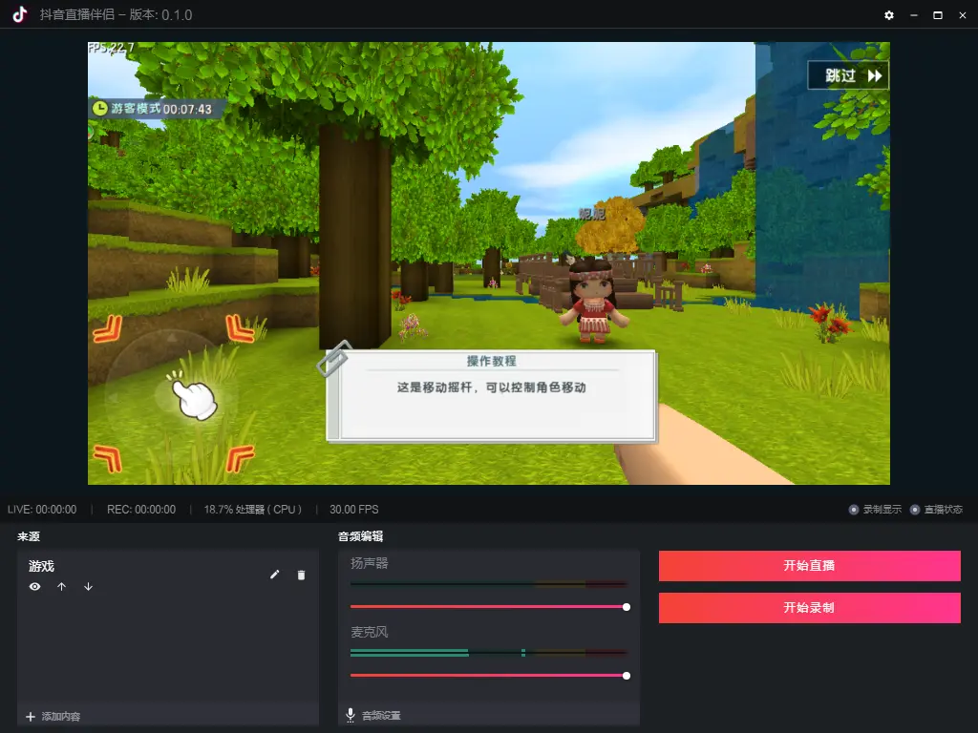This screenshot has height=733, width=978.
Task: Close the 抖音直播伴侣 window
Action: click(963, 15)
